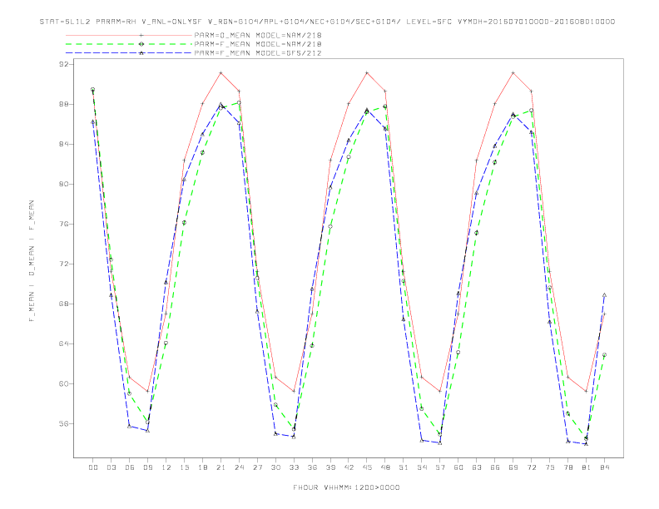Click x-axis forecast hour label 21
The height and width of the screenshot is (509, 659).
220,467
